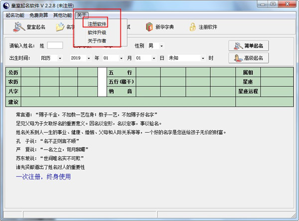Open the 起名功能 menu
The height and width of the screenshot is (221, 299).
pos(15,15)
